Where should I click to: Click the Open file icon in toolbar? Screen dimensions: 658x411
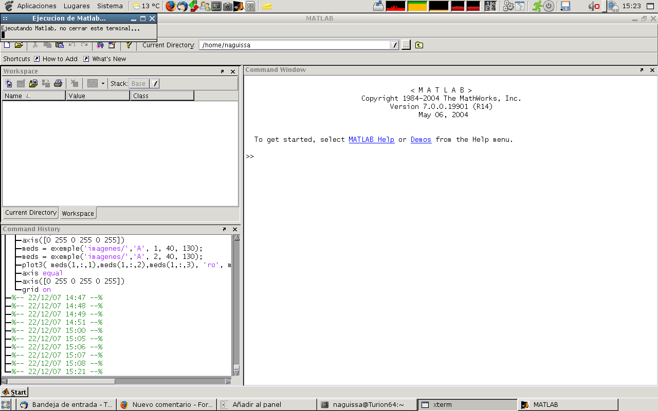19,45
